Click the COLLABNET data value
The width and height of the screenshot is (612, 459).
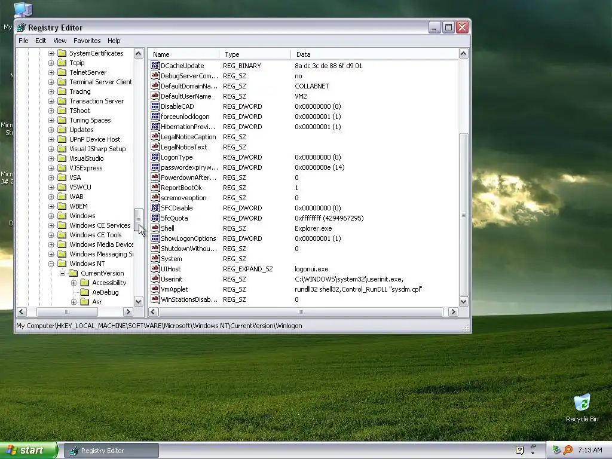(311, 86)
